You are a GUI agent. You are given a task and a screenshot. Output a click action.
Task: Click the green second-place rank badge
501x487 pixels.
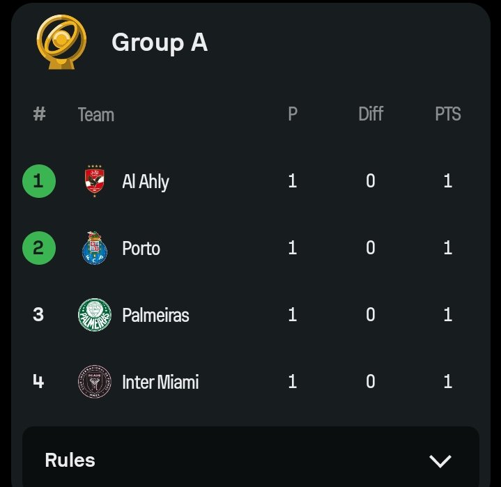[39, 248]
